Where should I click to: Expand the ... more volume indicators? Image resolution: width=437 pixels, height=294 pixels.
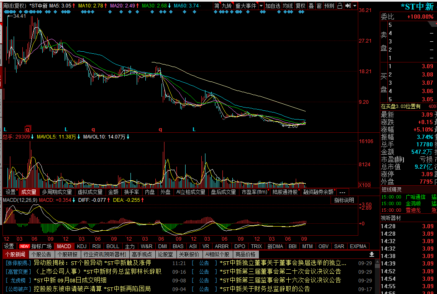tap(343, 192)
